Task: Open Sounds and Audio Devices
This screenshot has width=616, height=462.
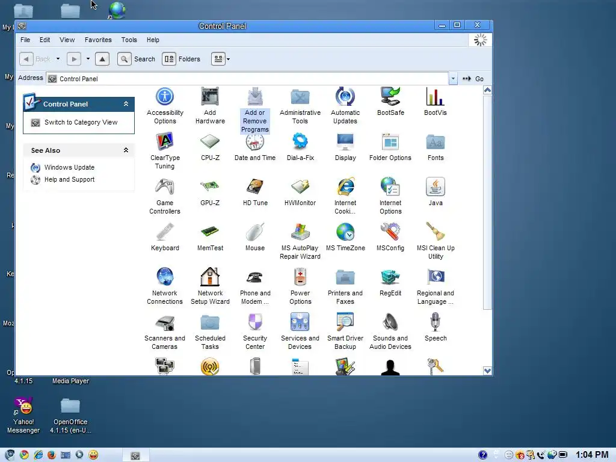Action: [390, 331]
